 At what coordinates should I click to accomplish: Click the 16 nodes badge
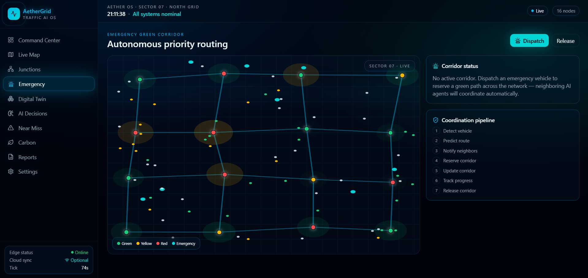coord(566,11)
